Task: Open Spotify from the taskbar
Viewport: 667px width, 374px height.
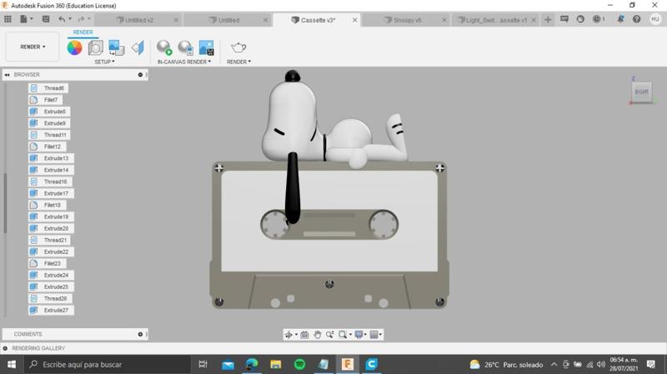Action: (299, 364)
